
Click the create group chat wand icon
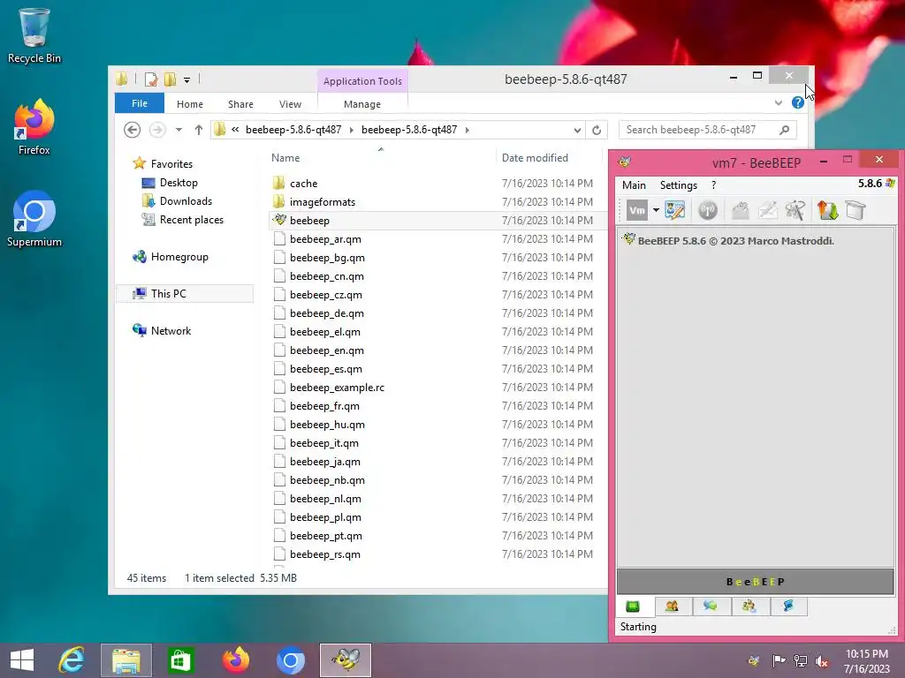click(x=795, y=210)
